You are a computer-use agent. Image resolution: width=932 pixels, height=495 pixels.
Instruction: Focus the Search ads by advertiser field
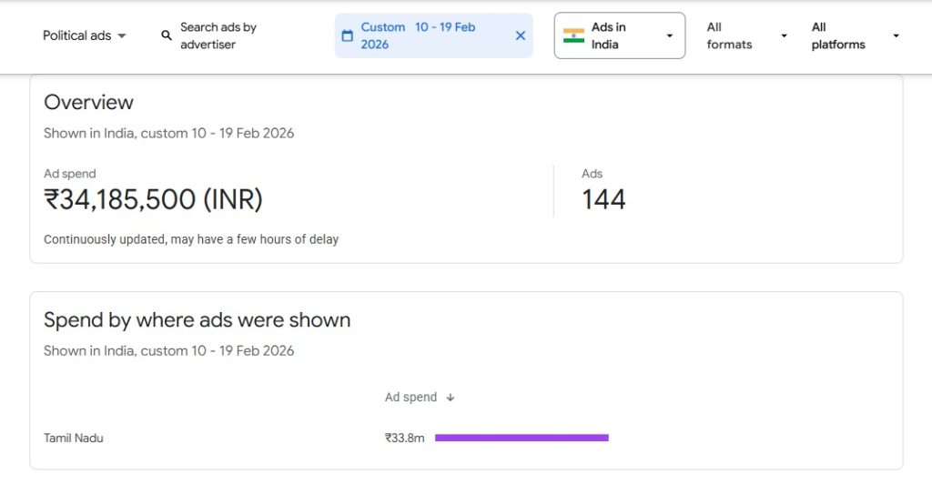coord(218,35)
